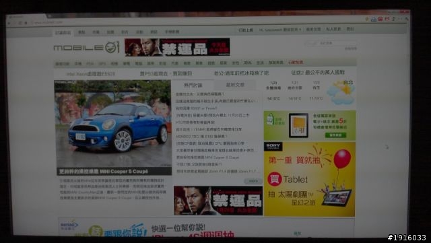Open the MONDEO TDCi discussion thread
This screenshot has width=431, height=243.
click(x=201, y=137)
